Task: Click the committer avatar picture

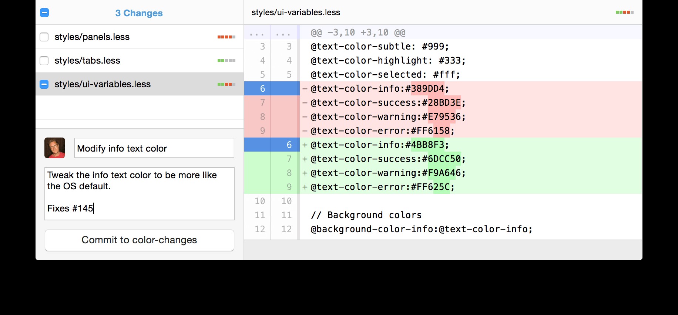Action: 55,148
